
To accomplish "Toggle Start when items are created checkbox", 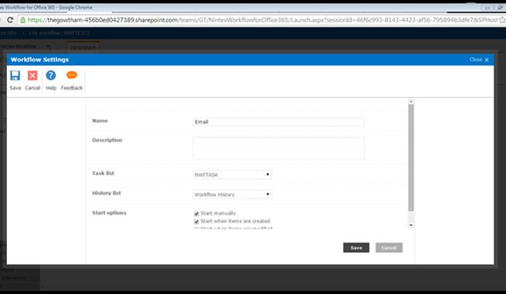I will 196,222.
